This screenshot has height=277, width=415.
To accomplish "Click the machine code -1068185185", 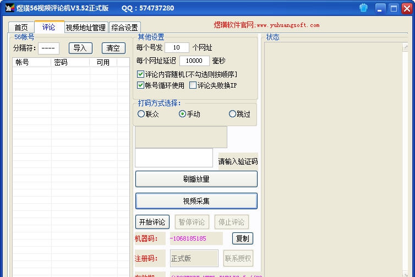I will pyautogui.click(x=188, y=238).
